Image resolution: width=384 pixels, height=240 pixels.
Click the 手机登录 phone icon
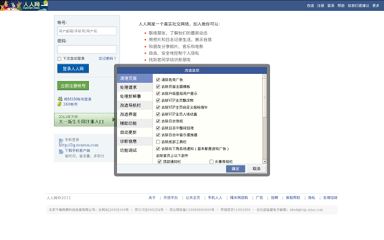(x=61, y=140)
